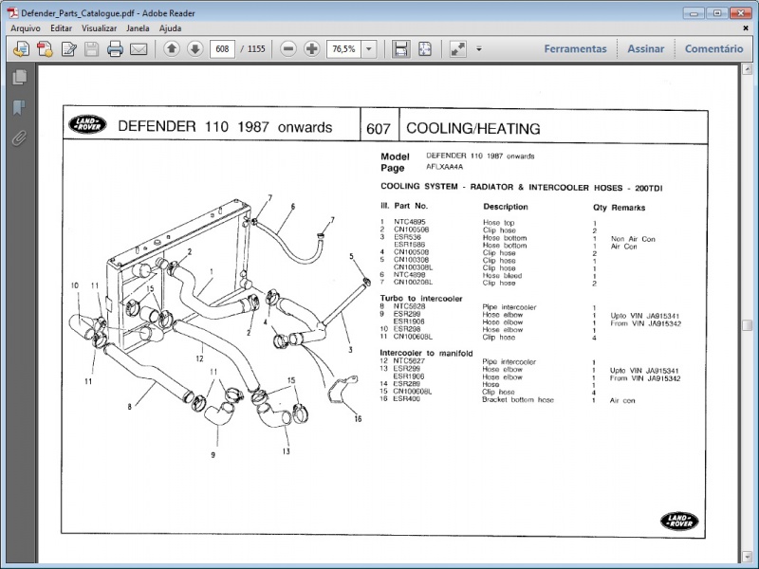
Task: Zoom out with the minus button
Action: (x=288, y=49)
